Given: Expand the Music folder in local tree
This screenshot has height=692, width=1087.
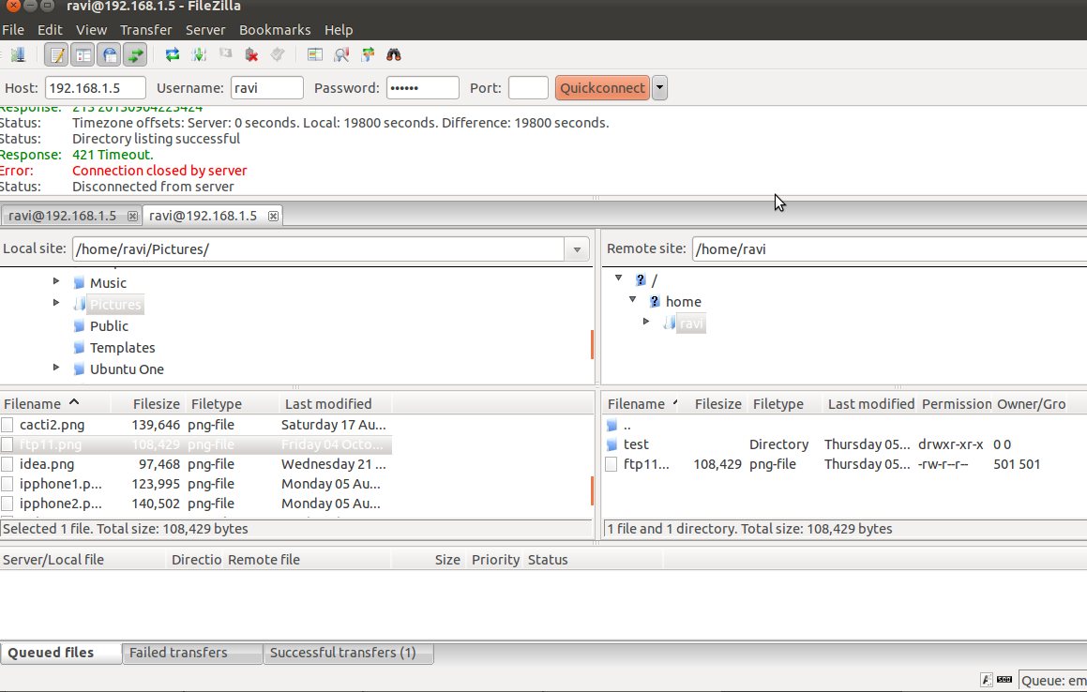Looking at the screenshot, I should [x=55, y=282].
